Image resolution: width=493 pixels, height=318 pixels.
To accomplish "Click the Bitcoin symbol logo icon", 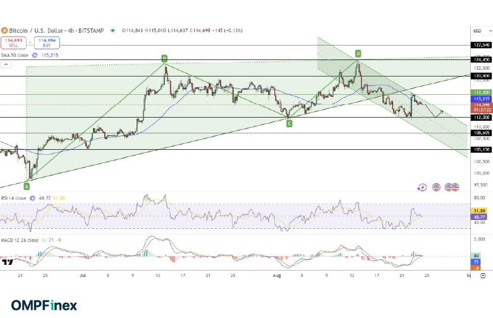I will (x=4, y=30).
